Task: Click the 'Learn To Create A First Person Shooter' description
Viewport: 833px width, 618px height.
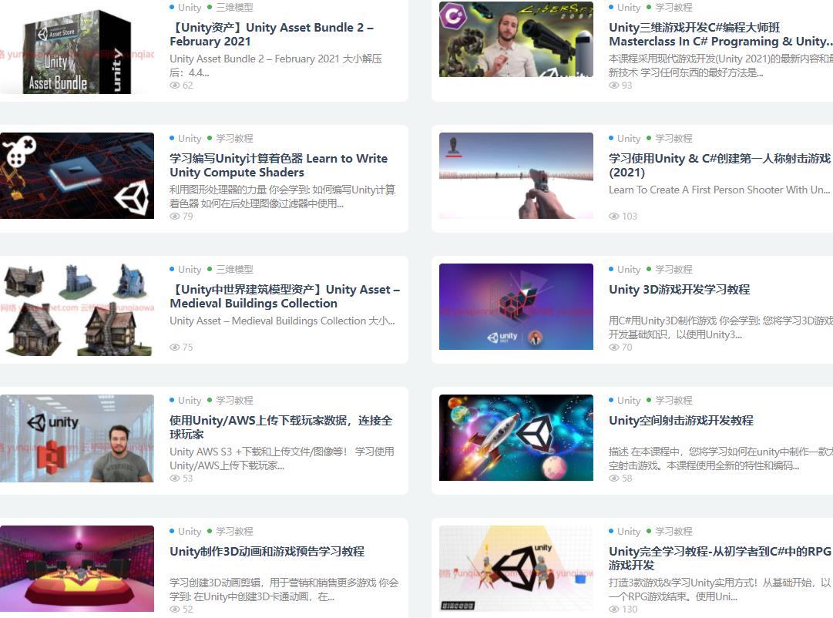Action: [719, 190]
